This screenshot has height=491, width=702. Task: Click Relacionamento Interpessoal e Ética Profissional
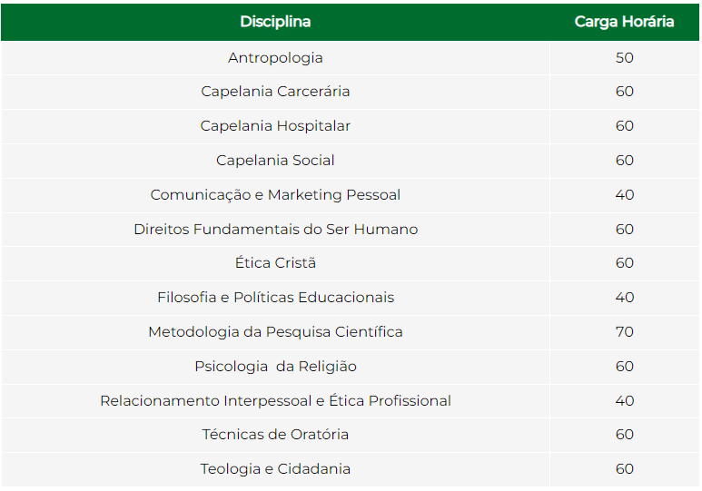tap(275, 400)
